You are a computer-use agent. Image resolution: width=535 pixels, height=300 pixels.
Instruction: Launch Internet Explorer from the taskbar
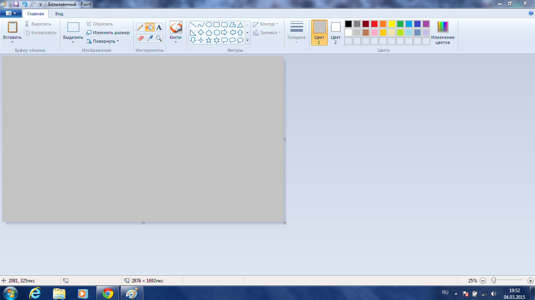click(35, 293)
